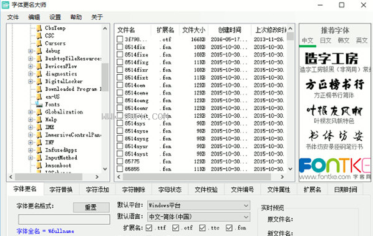Click the debug folder icon
Viewport: 373px width, 236px height.
click(x=39, y=51)
